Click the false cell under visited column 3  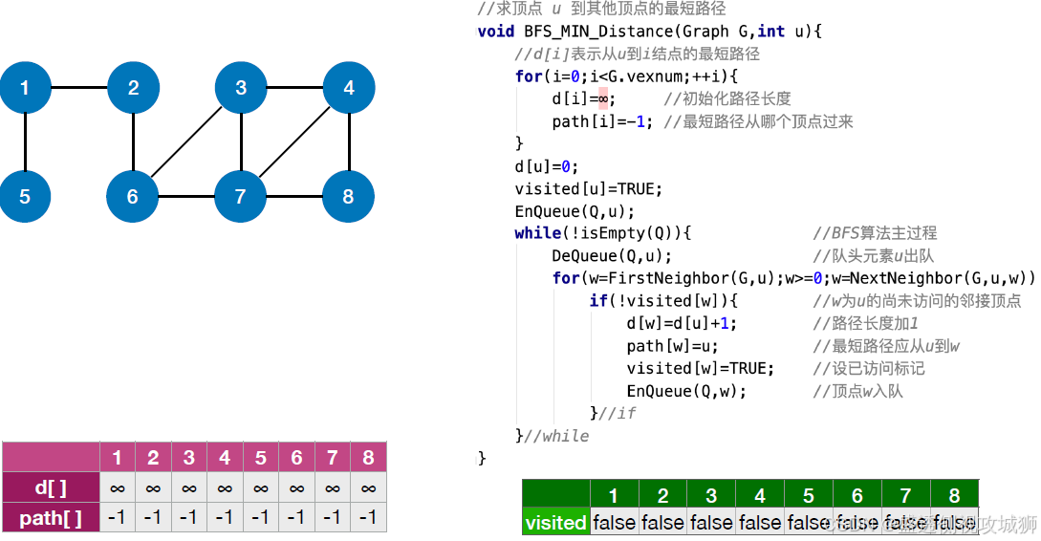[x=711, y=523]
